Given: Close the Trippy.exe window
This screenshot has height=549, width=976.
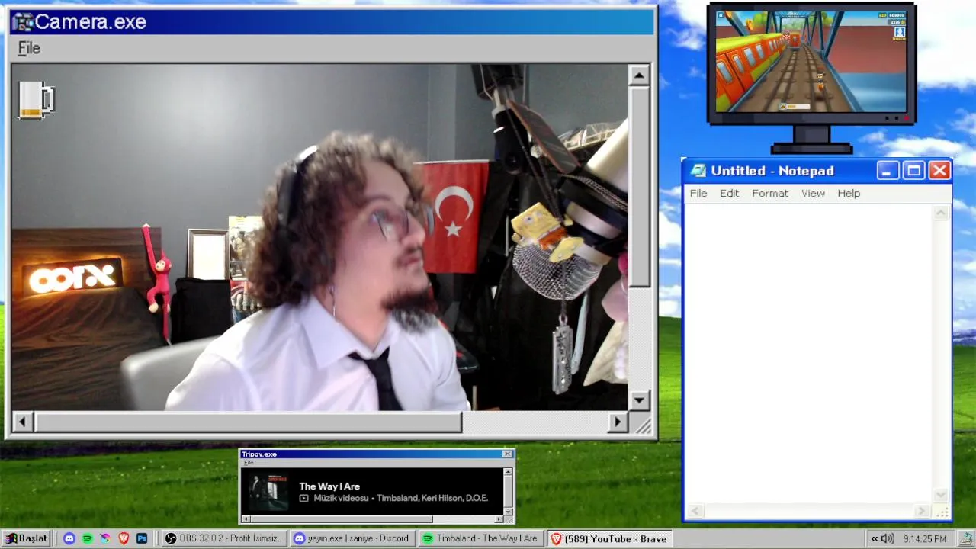Looking at the screenshot, I should [x=507, y=454].
